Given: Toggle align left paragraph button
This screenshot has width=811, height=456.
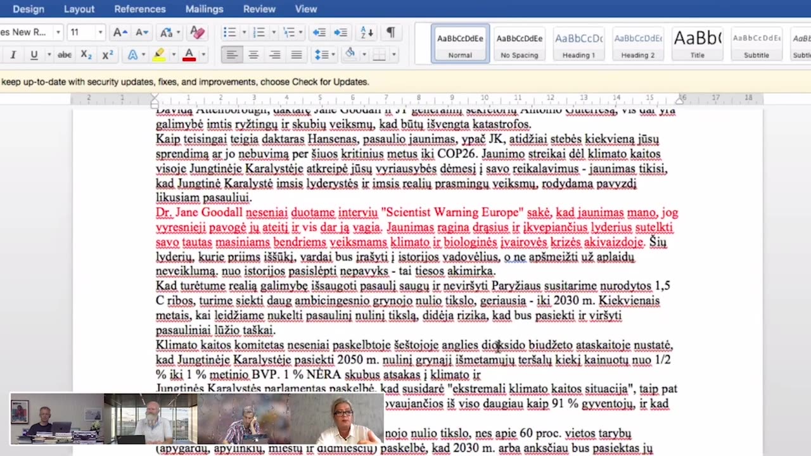Looking at the screenshot, I should tap(233, 55).
